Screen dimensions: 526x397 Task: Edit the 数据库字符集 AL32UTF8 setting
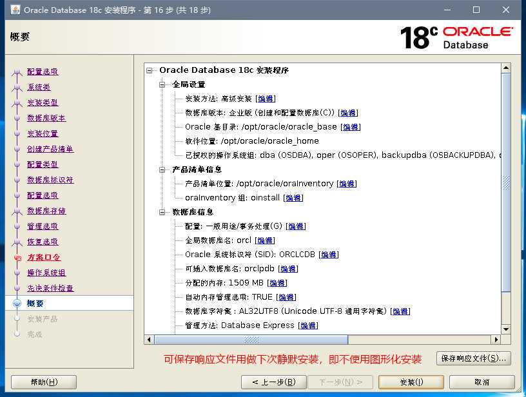click(400, 311)
